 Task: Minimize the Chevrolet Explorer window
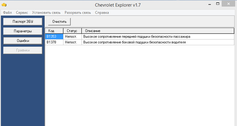(210, 4)
